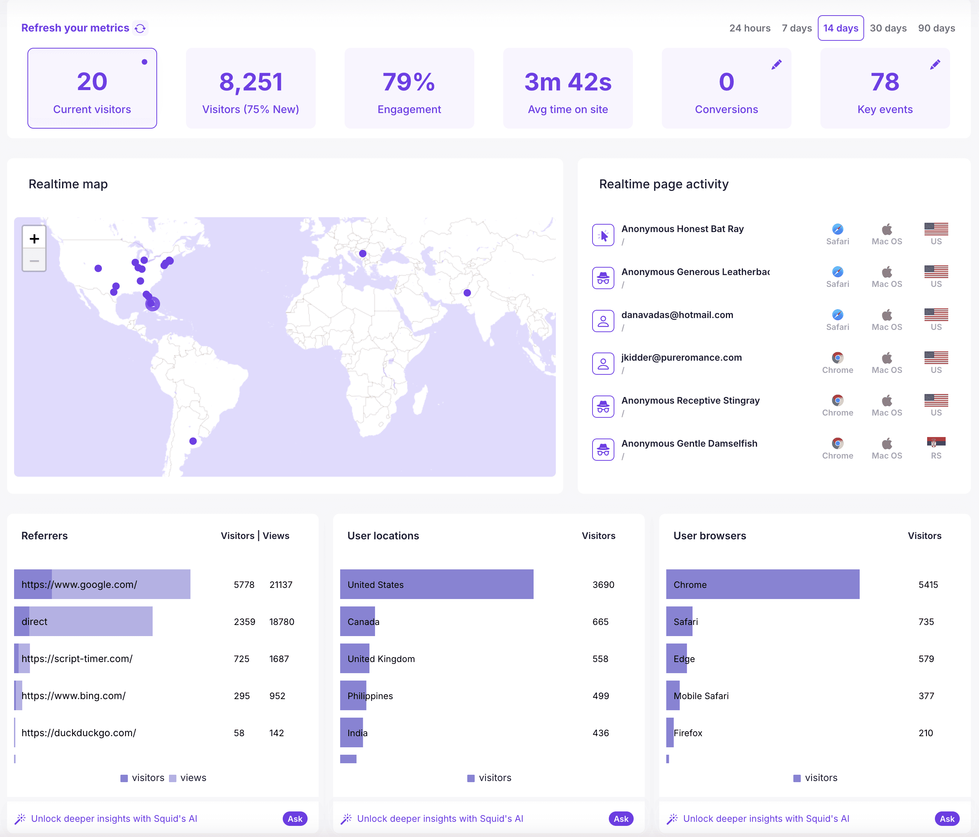979x837 pixels.
Task: Toggle visitors legend swatch in User locations chart
Action: 471,778
